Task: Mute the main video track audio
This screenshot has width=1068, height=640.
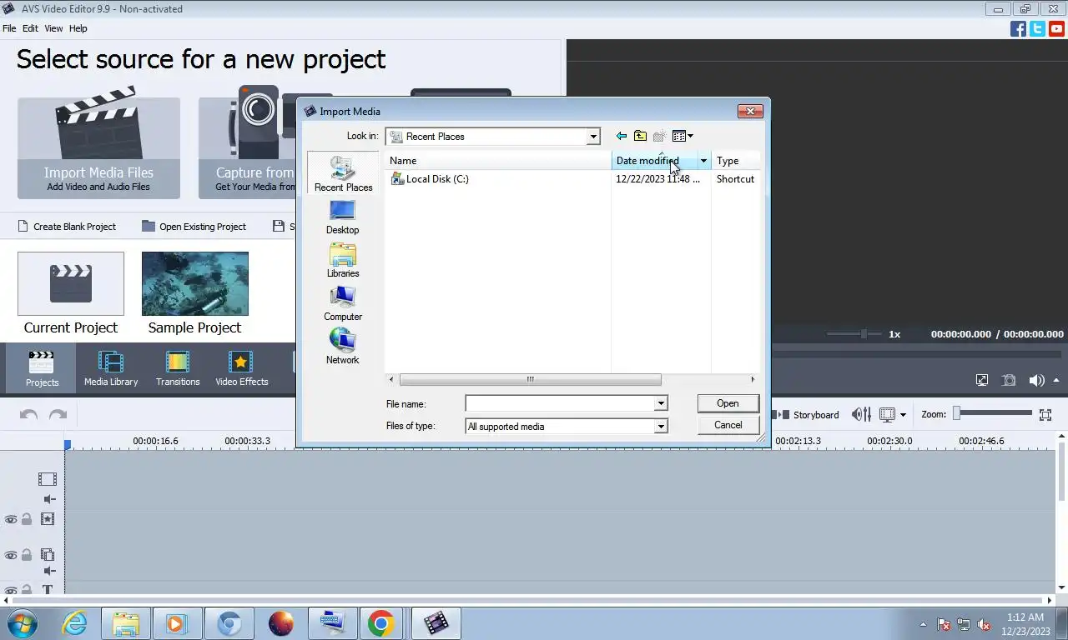Action: click(x=49, y=499)
